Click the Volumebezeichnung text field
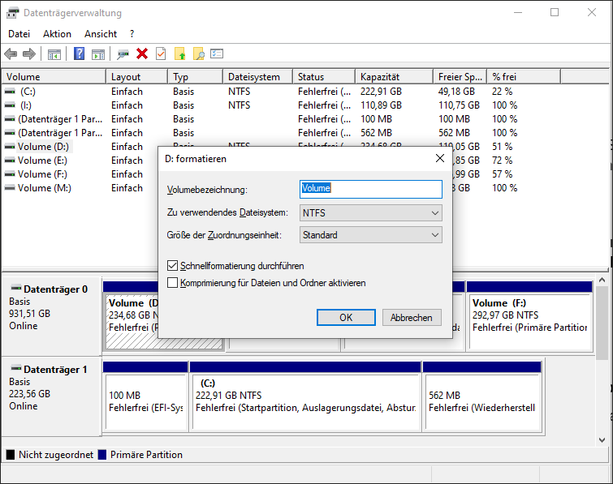This screenshot has width=613, height=484. pos(370,189)
